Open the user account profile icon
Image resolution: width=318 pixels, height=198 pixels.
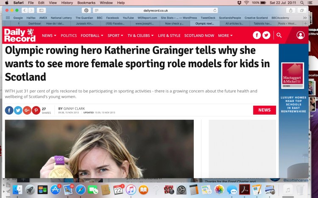click(300, 35)
